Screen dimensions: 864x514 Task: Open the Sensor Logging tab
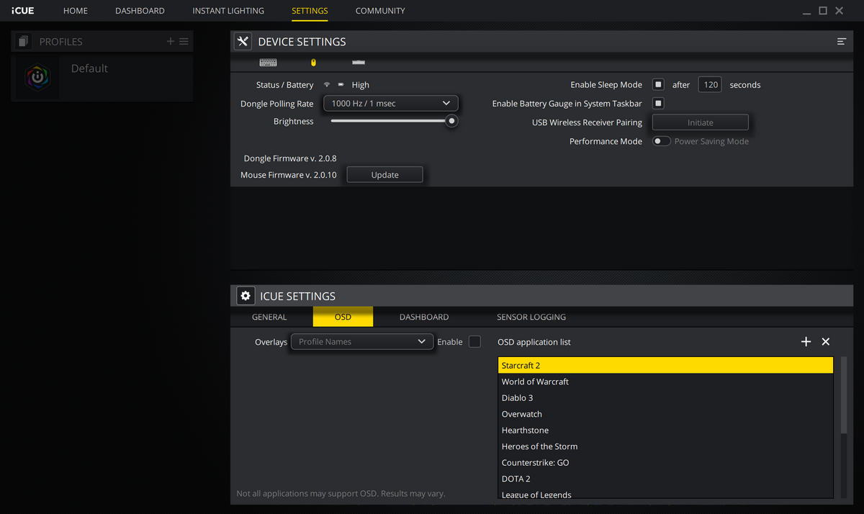pyautogui.click(x=531, y=317)
